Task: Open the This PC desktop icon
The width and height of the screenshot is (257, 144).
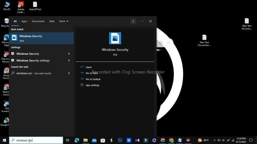Action: tap(7, 6)
